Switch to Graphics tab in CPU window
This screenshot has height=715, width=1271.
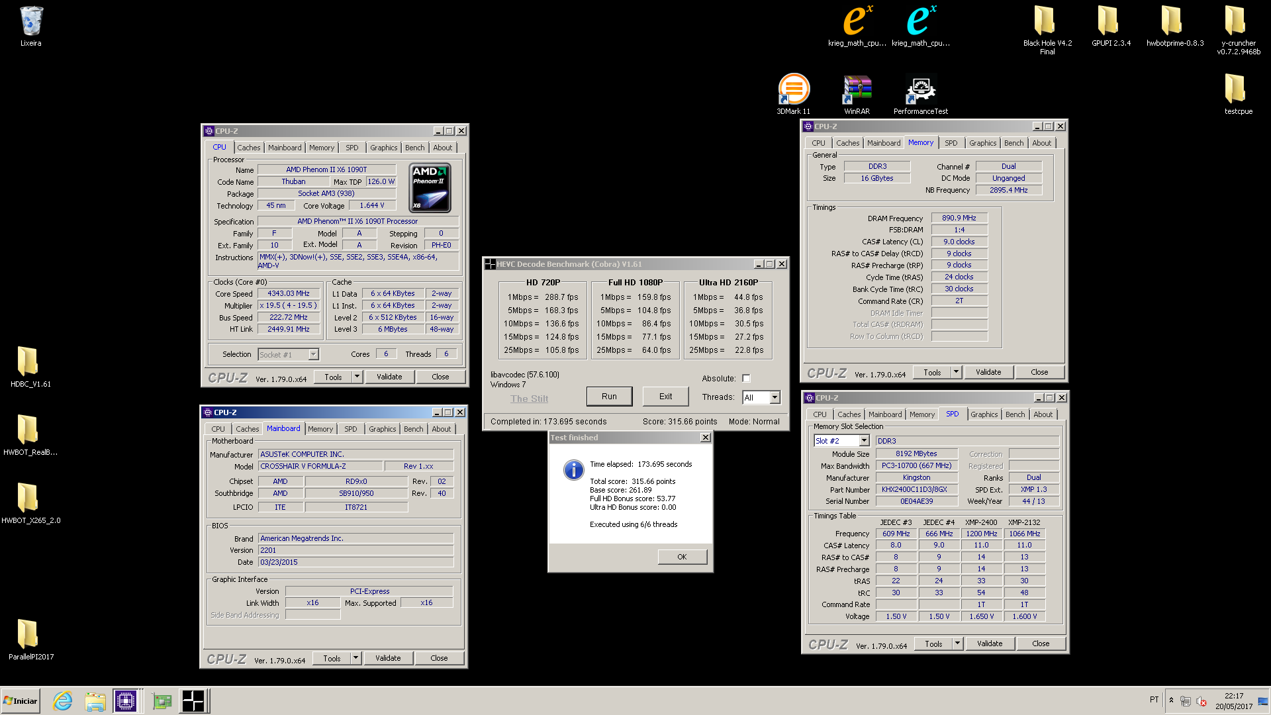pos(383,148)
